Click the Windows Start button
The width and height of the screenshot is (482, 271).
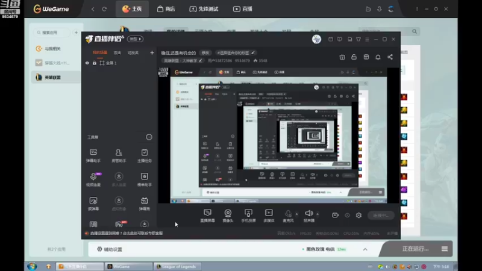coord(32,266)
